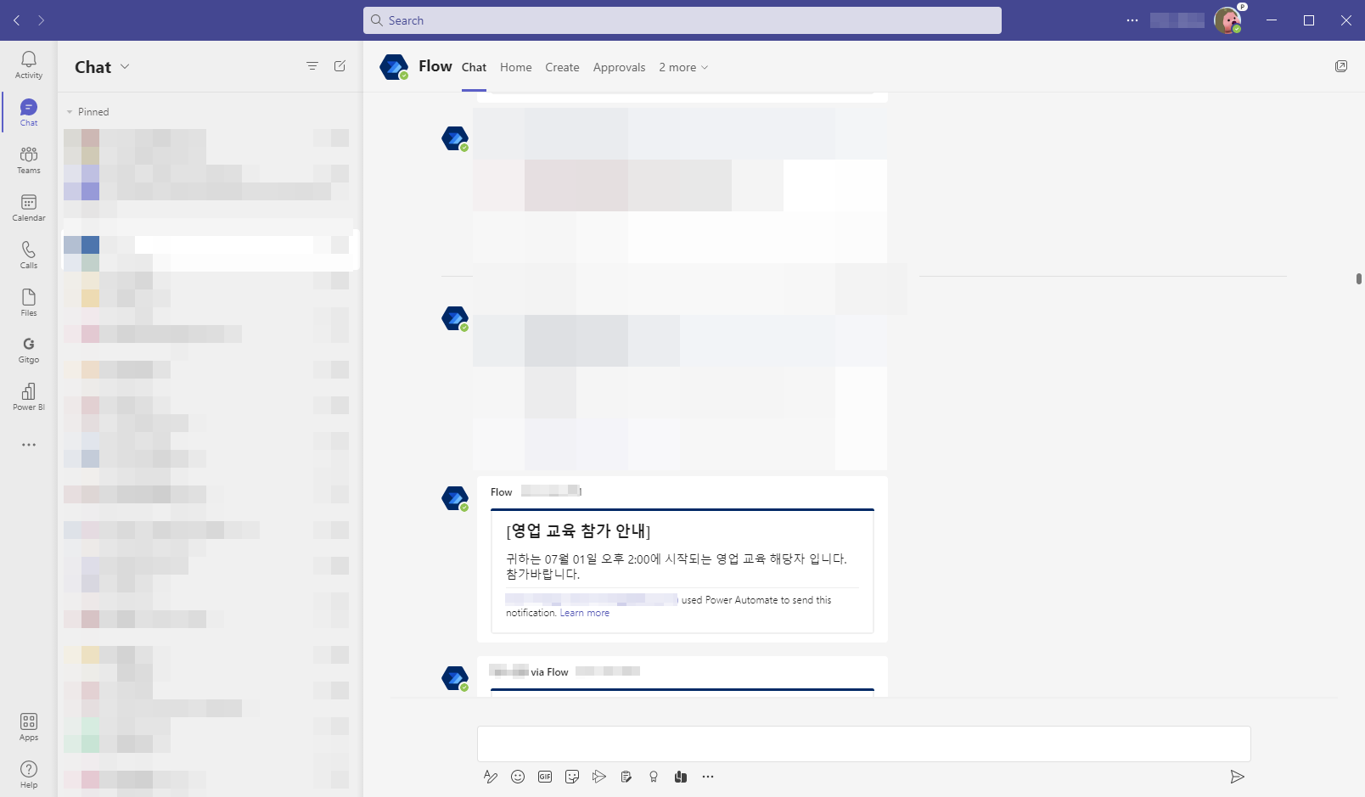Open the profile avatar menu
1365x797 pixels.
tap(1227, 20)
